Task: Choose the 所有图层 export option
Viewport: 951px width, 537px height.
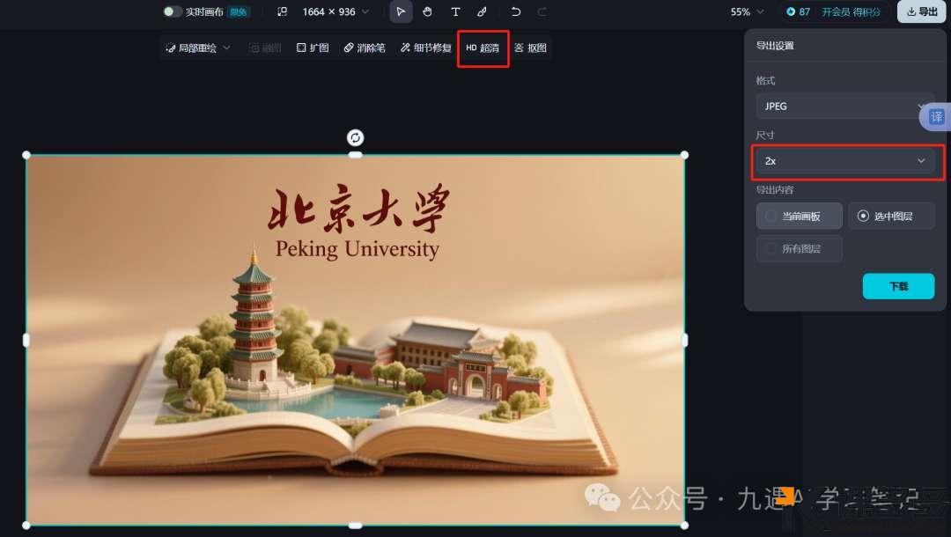Action: (x=799, y=248)
